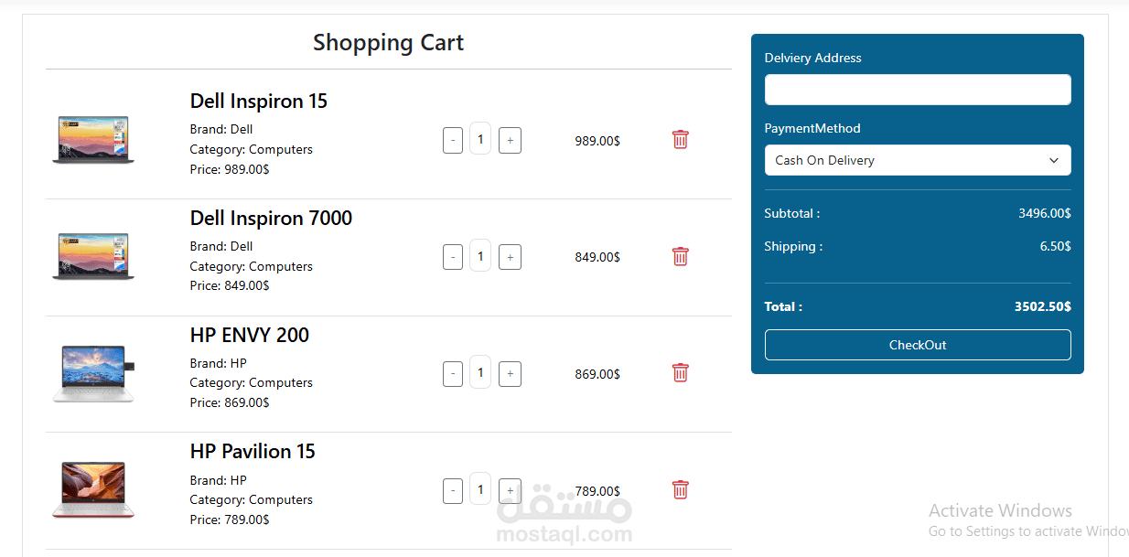Viewport: 1129px width, 557px height.
Task: Click 'Category: Computers' under Dell Inspiron 15
Action: (252, 149)
